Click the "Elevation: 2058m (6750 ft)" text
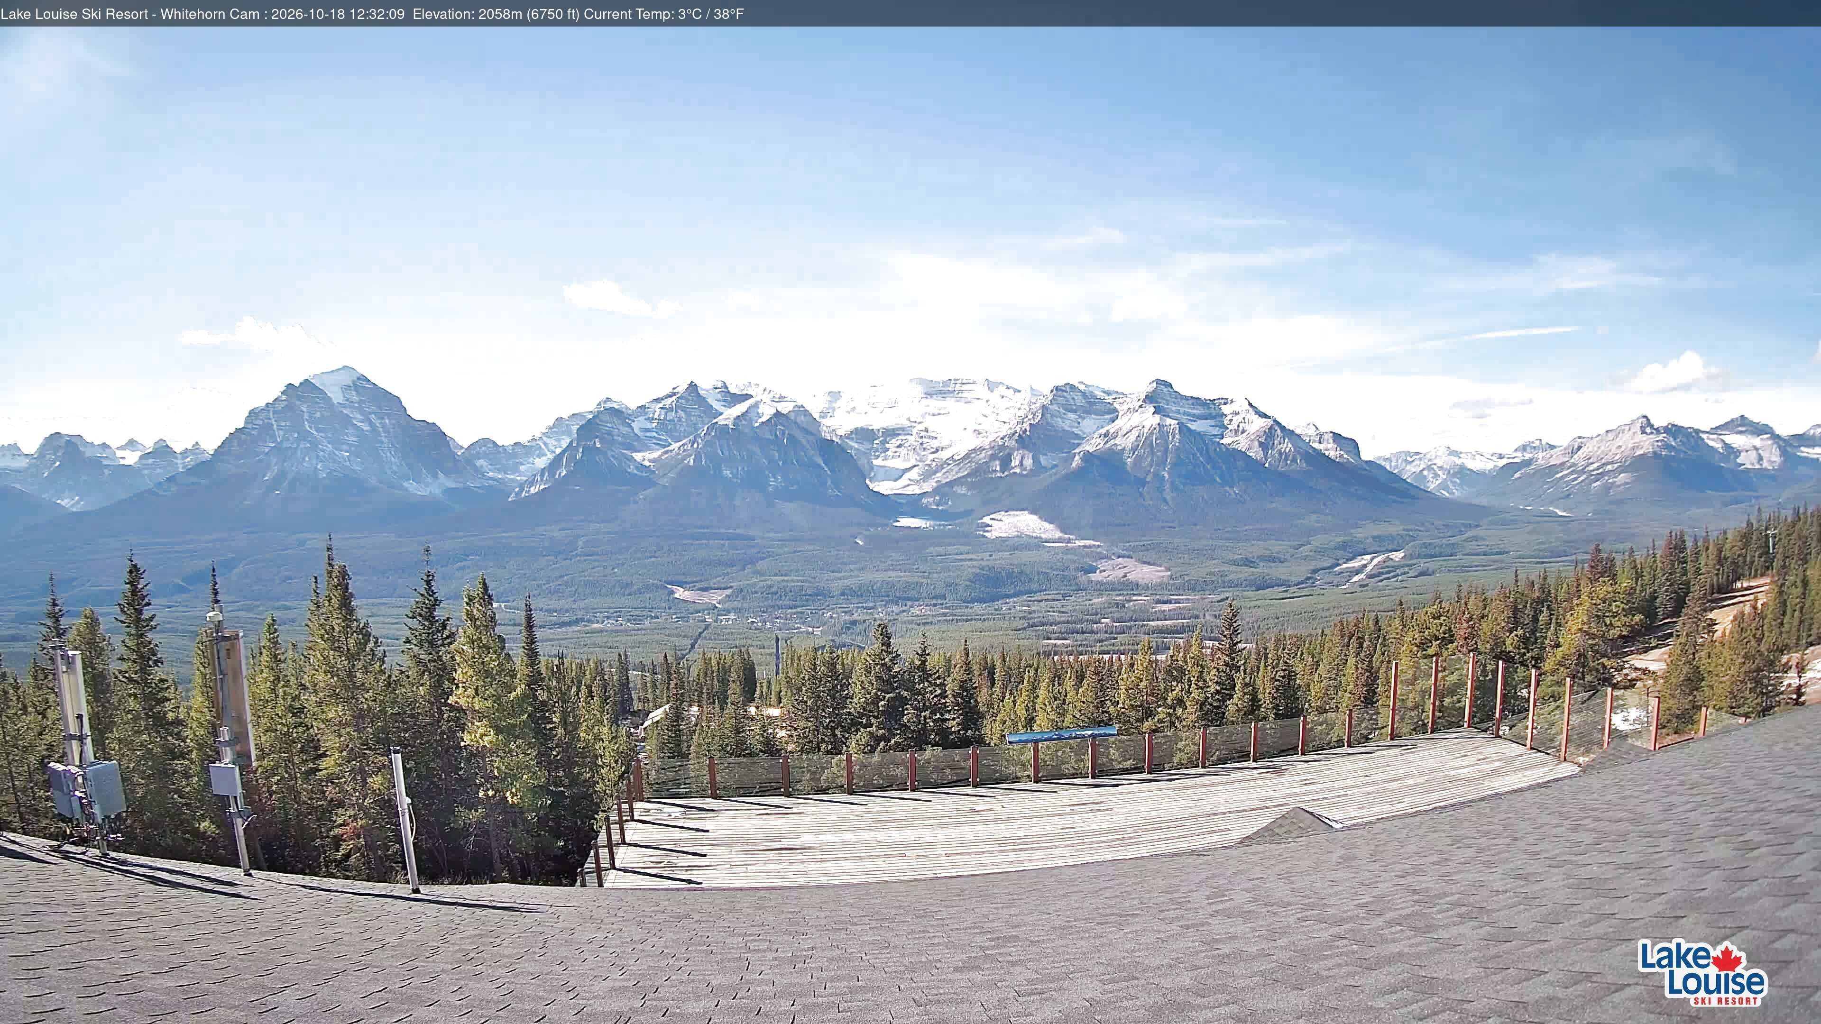This screenshot has height=1024, width=1821. pos(496,14)
